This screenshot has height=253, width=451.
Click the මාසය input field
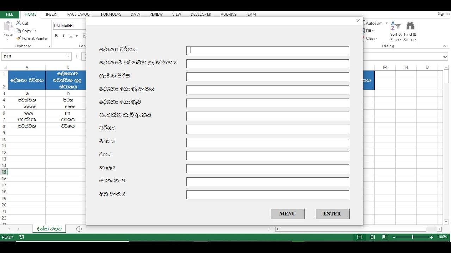(x=268, y=142)
